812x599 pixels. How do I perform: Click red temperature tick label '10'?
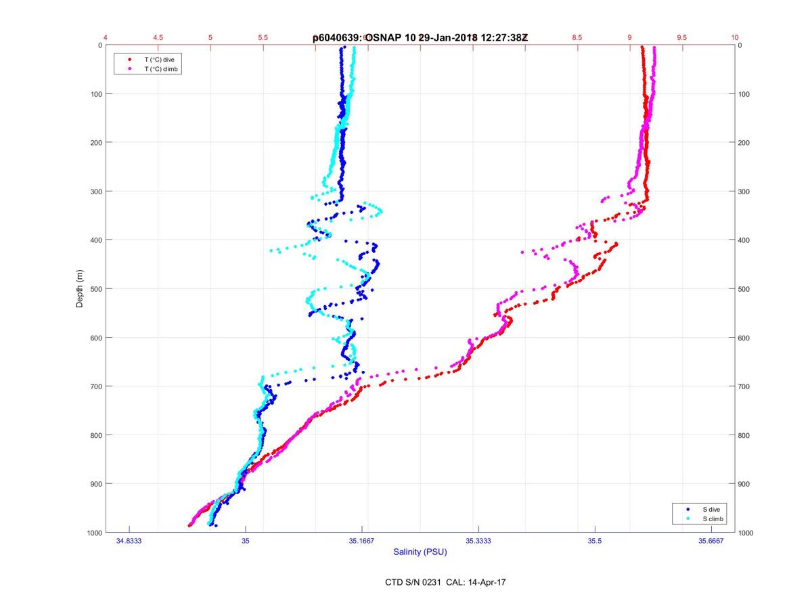[x=735, y=38]
